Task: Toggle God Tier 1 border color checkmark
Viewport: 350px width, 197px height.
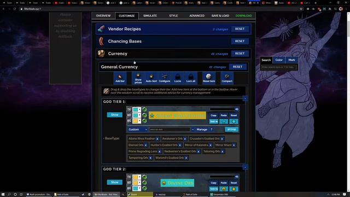Action: 144,115
